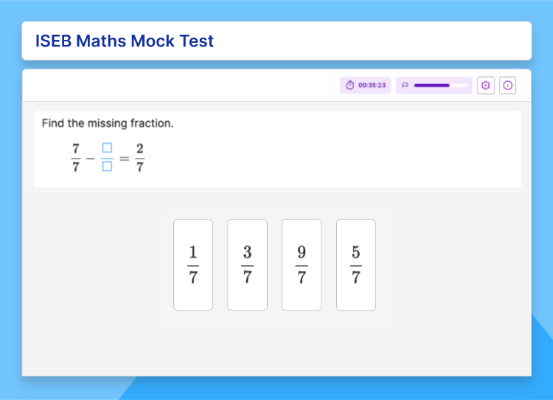Click the stopwatch icon in the timer
The height and width of the screenshot is (400, 553).
[x=349, y=85]
